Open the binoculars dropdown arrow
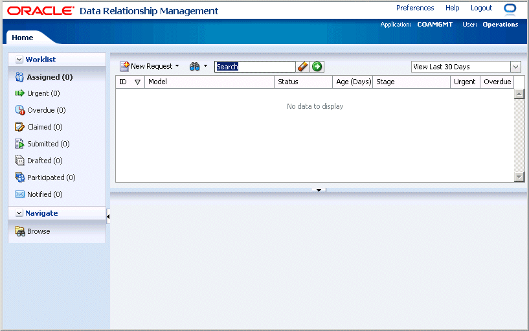The height and width of the screenshot is (331, 529). pos(205,66)
